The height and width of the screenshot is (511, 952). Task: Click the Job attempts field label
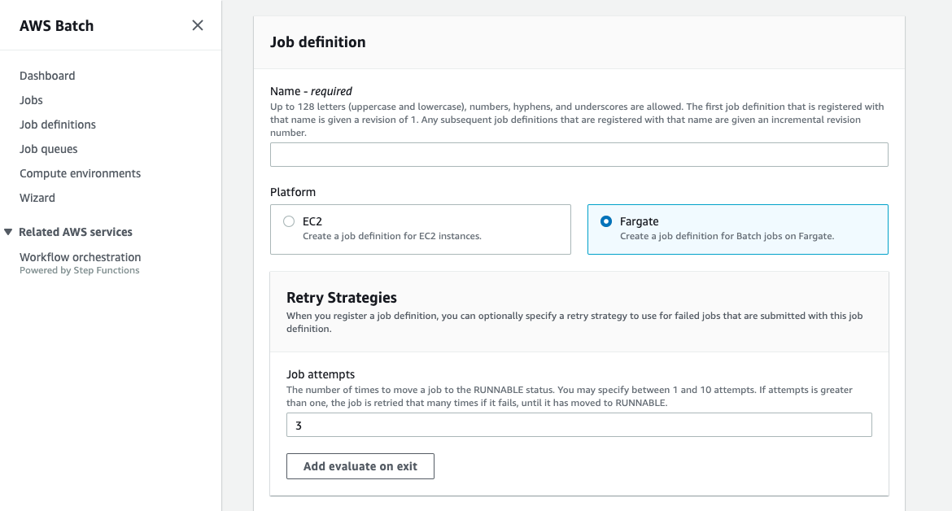coord(321,375)
